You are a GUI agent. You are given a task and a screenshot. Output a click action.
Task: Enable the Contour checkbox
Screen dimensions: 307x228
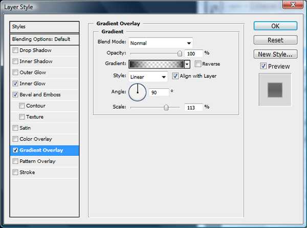click(x=21, y=106)
